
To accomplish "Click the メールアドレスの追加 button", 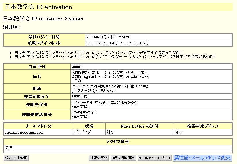I will [x=154, y=158].
